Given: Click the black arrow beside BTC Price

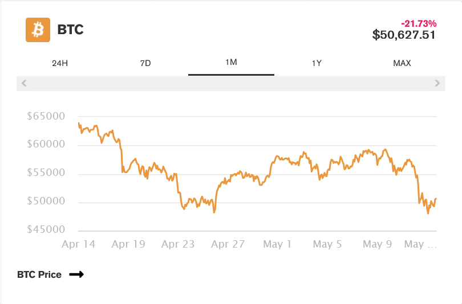Looking at the screenshot, I should 76,274.
